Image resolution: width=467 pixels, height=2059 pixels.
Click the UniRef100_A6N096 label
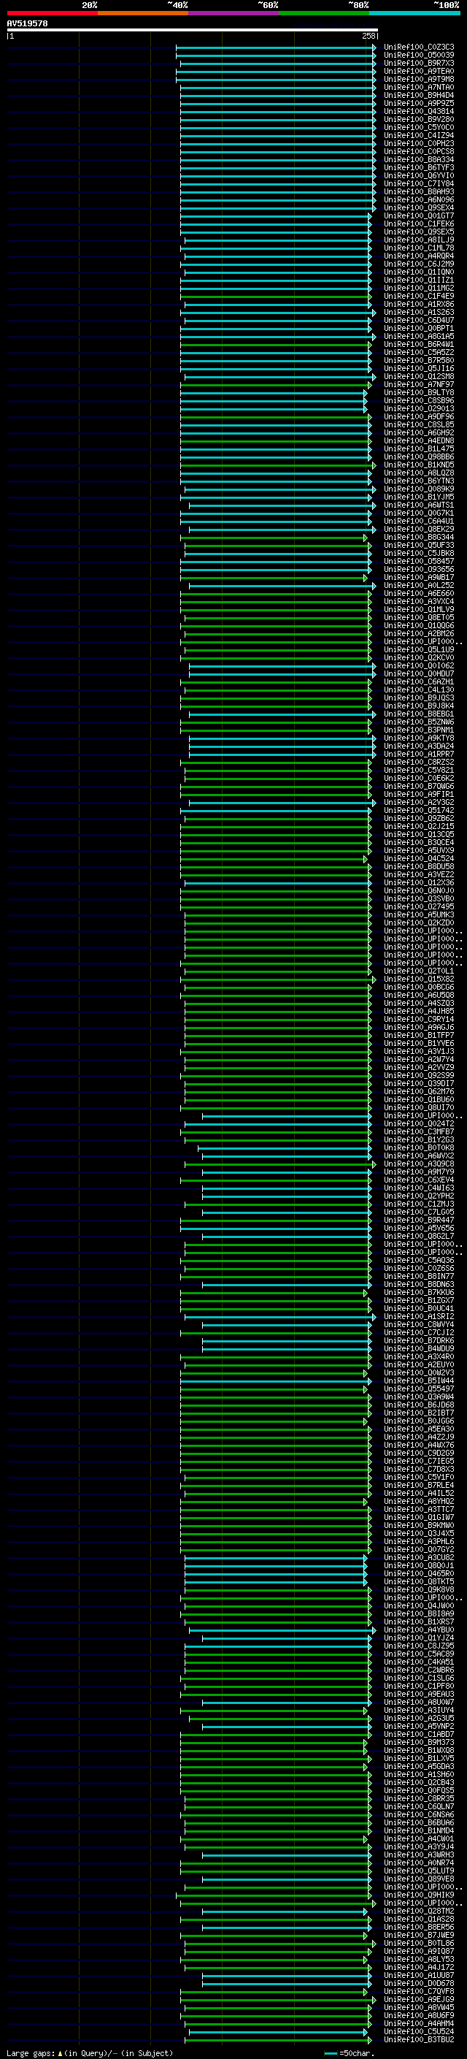tap(418, 200)
